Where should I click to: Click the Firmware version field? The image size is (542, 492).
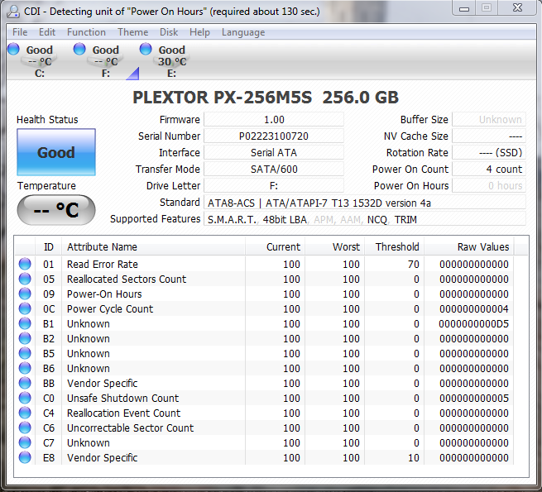tap(273, 120)
